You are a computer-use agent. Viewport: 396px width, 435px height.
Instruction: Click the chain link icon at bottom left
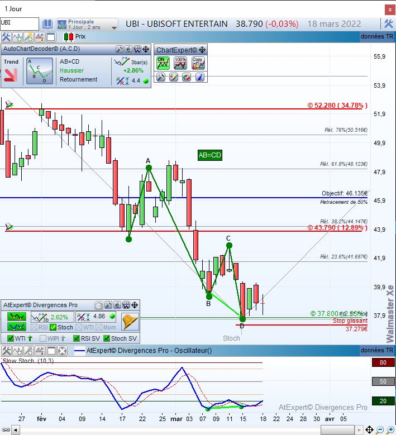pos(6,430)
